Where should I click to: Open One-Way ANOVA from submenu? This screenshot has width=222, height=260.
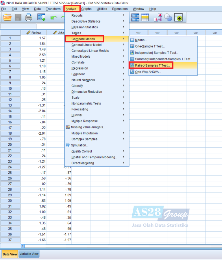(x=148, y=72)
